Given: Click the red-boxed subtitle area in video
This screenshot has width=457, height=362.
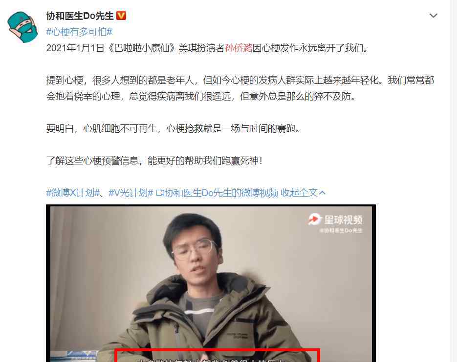Looking at the screenshot, I should coord(218,355).
